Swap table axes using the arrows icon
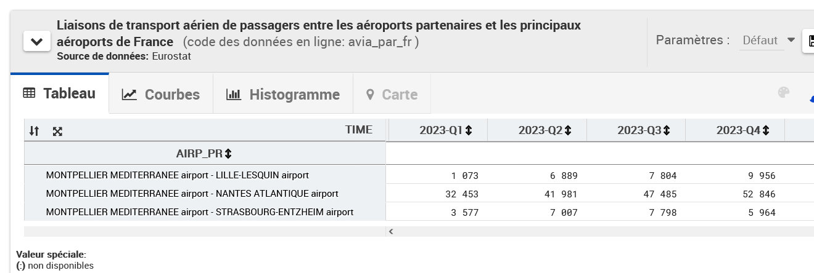814x273 pixels. pyautogui.click(x=35, y=131)
